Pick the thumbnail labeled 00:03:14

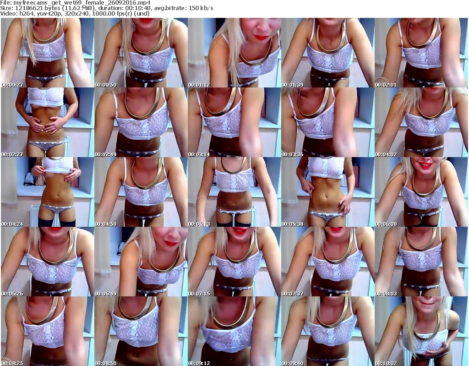coord(234,122)
